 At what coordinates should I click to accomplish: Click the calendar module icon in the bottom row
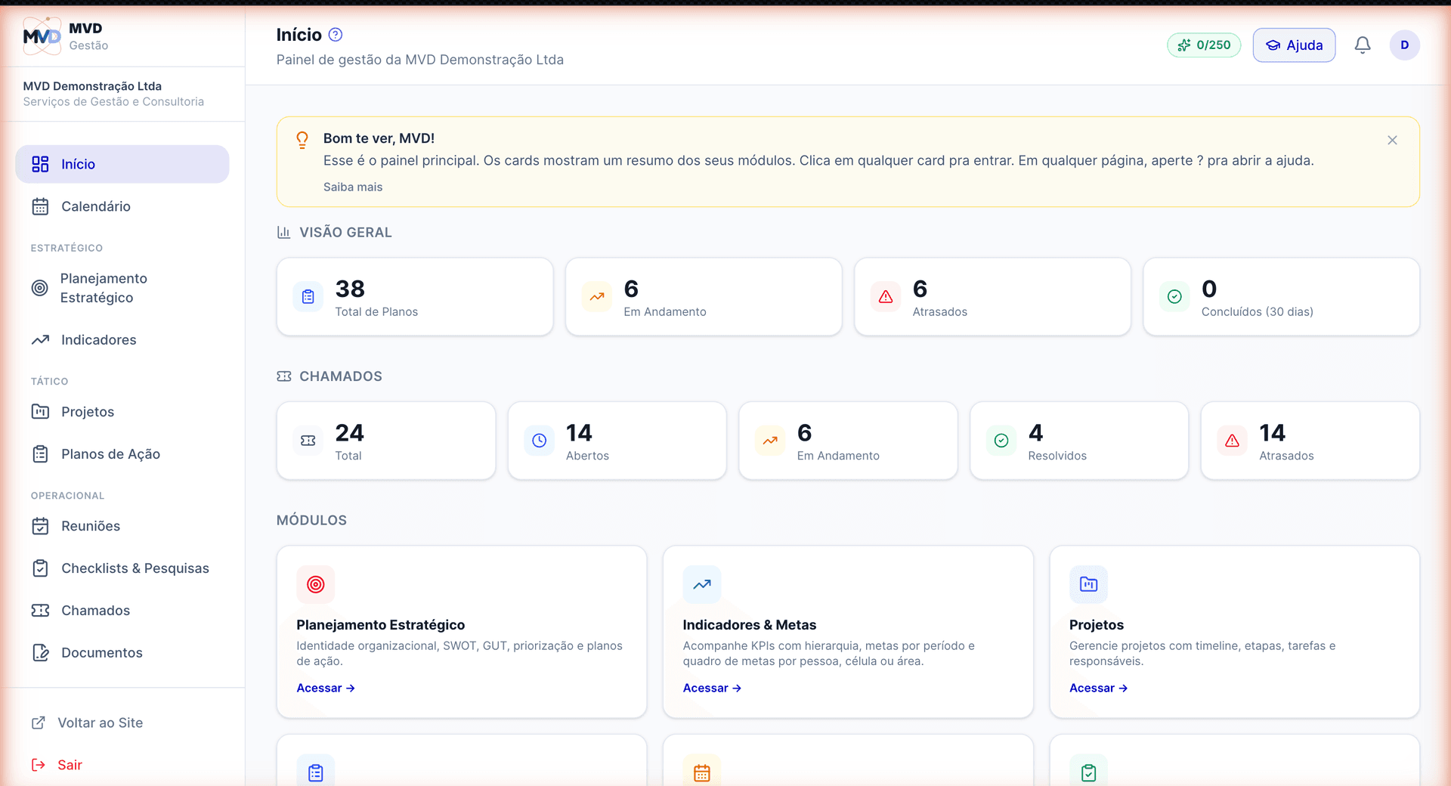tap(702, 772)
